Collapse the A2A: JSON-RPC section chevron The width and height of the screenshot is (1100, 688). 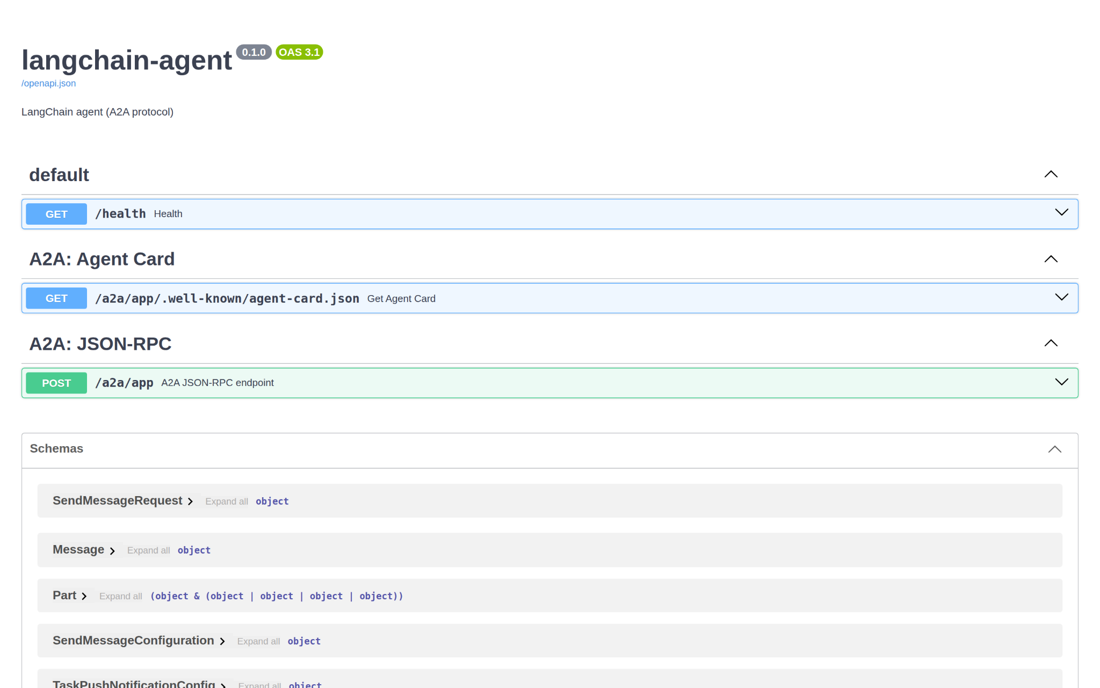pyautogui.click(x=1051, y=343)
